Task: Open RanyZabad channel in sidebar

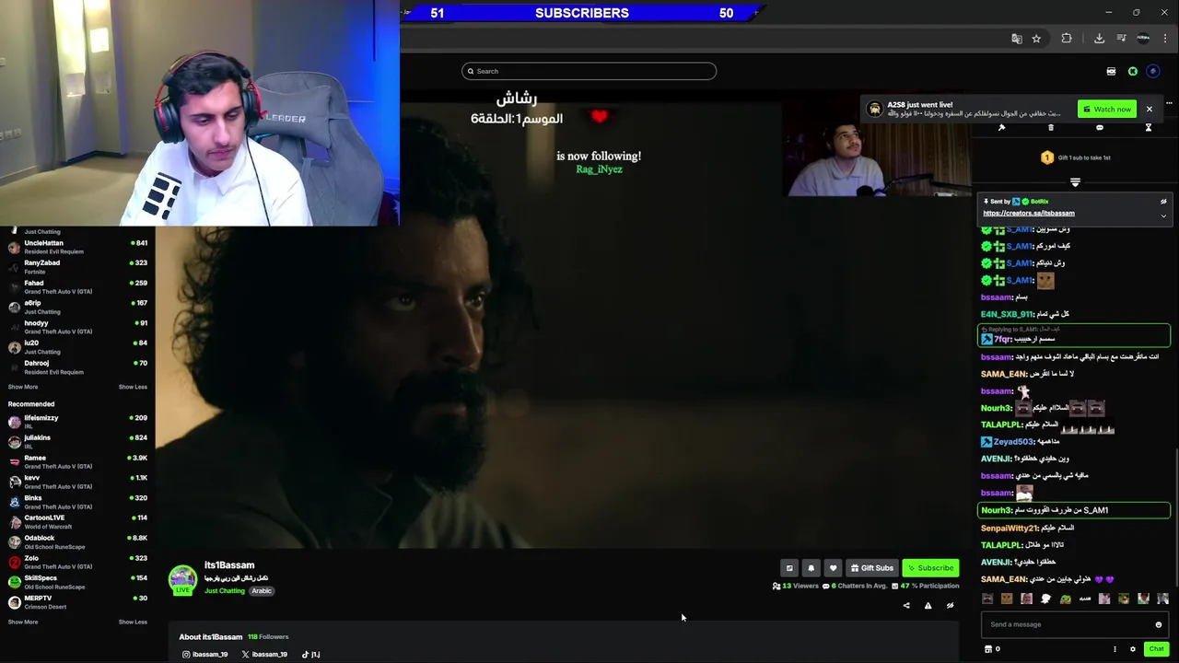Action: click(77, 267)
